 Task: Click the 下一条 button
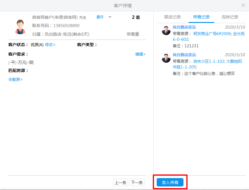(137, 183)
